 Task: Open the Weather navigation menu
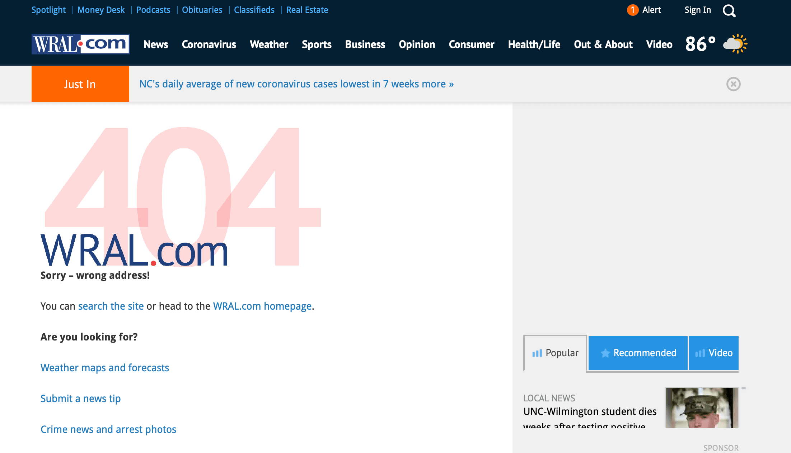click(x=269, y=44)
